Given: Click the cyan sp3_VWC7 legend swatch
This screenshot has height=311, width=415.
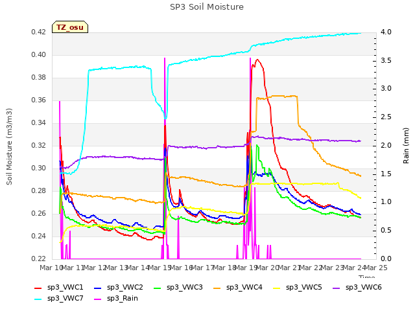Looking at the screenshot, I should [x=38, y=299].
